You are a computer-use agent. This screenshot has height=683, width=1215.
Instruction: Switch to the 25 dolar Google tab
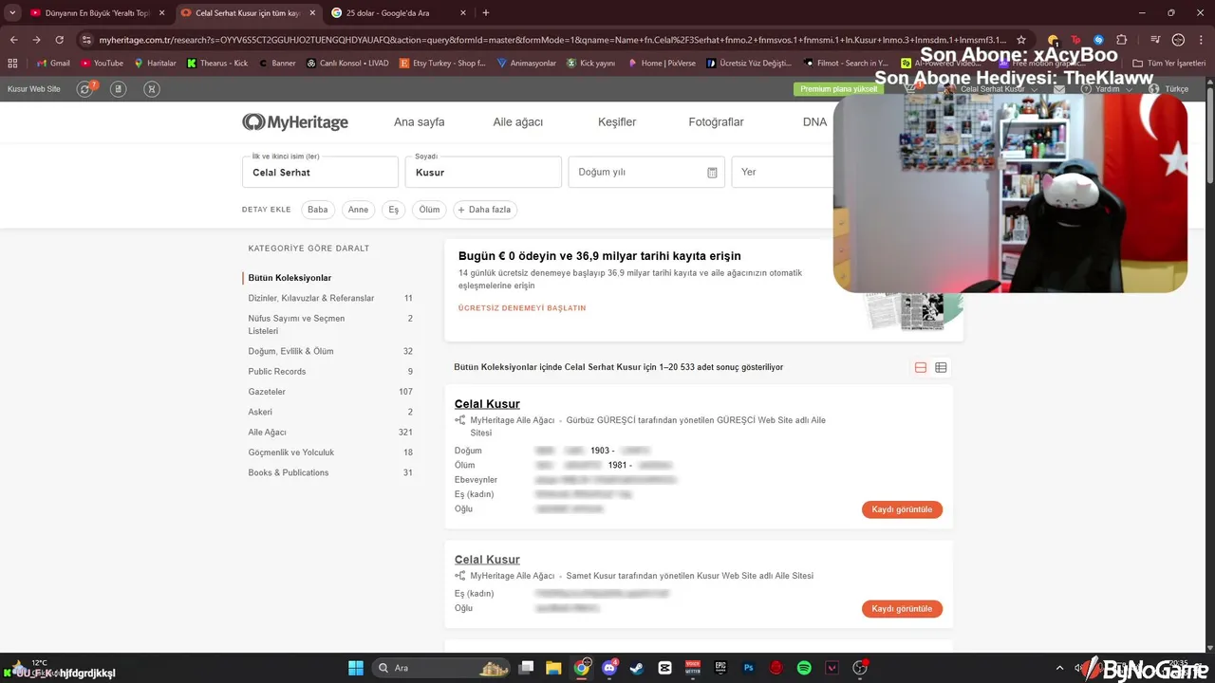(x=399, y=13)
